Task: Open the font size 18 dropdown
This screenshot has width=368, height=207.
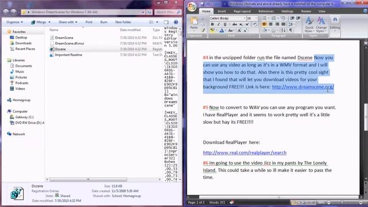Action: (x=256, y=18)
